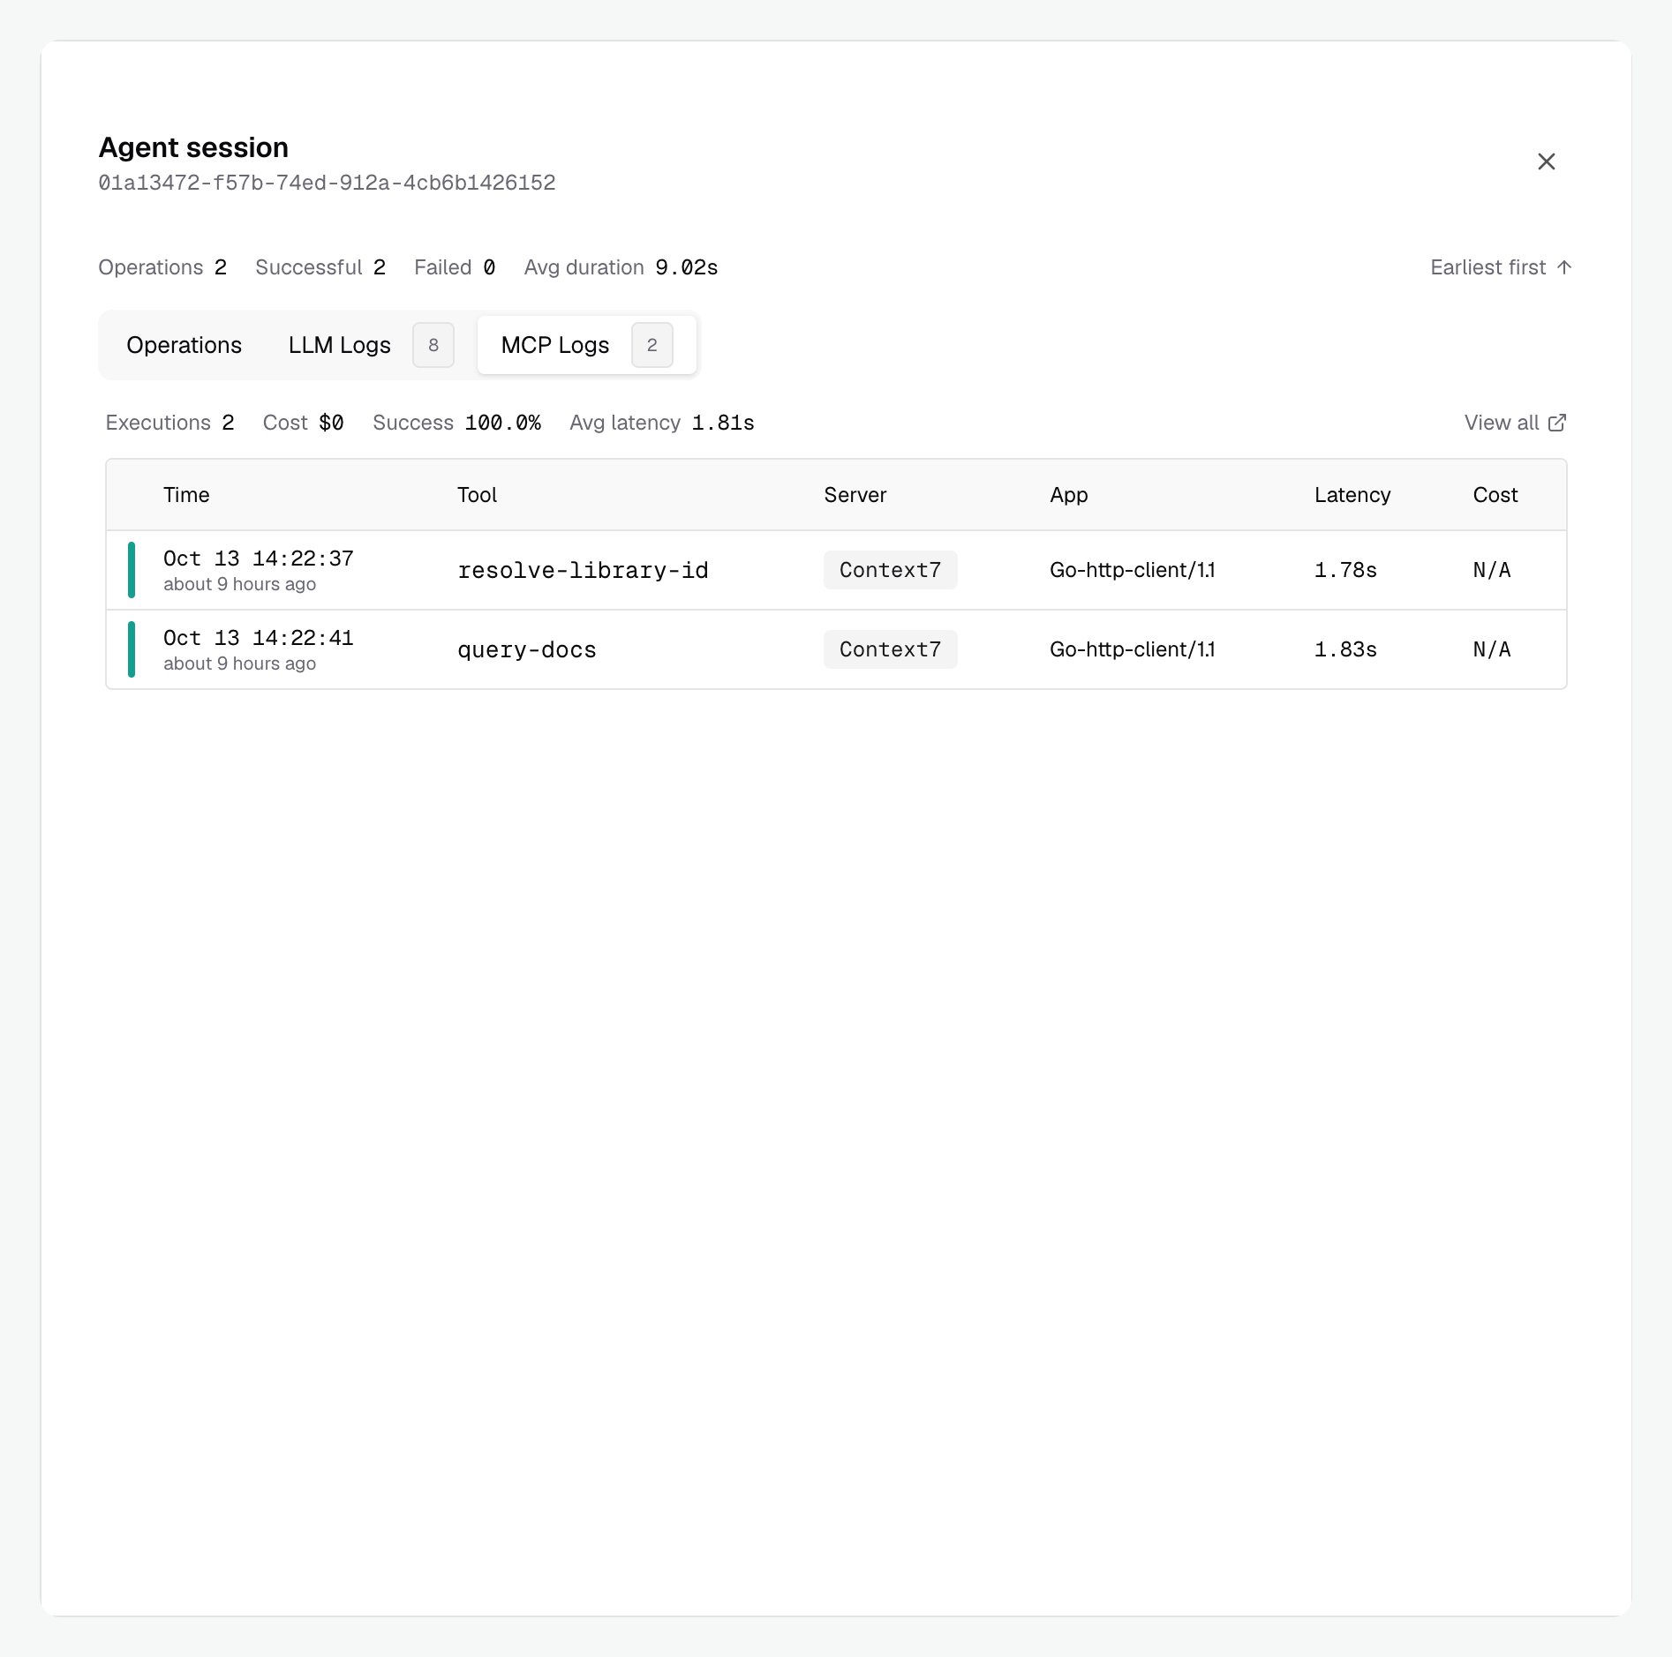Click the Cost $0 stat
The width and height of the screenshot is (1672, 1657).
click(x=303, y=423)
